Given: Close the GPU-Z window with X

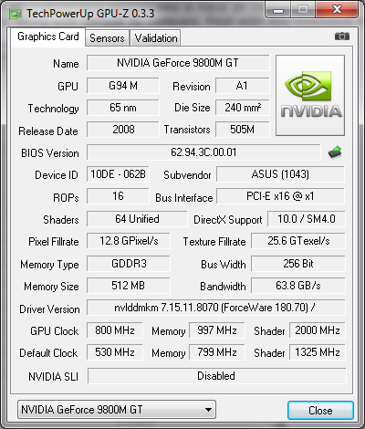Looking at the screenshot, I should click(x=337, y=10).
